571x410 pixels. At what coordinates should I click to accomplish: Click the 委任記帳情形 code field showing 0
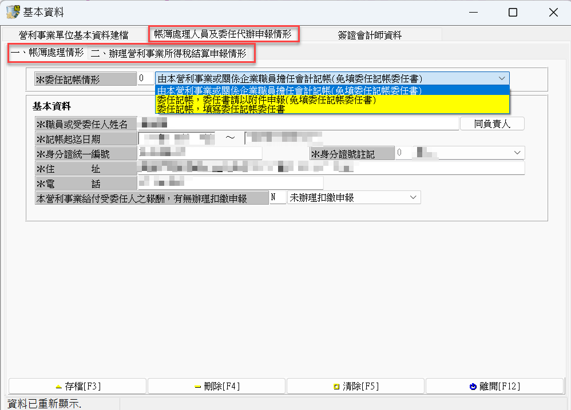[x=145, y=78]
